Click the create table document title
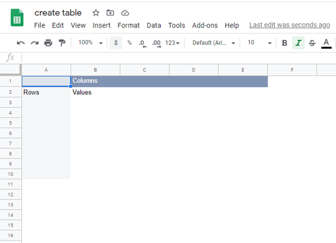Image resolution: width=336 pixels, height=243 pixels. click(x=58, y=13)
